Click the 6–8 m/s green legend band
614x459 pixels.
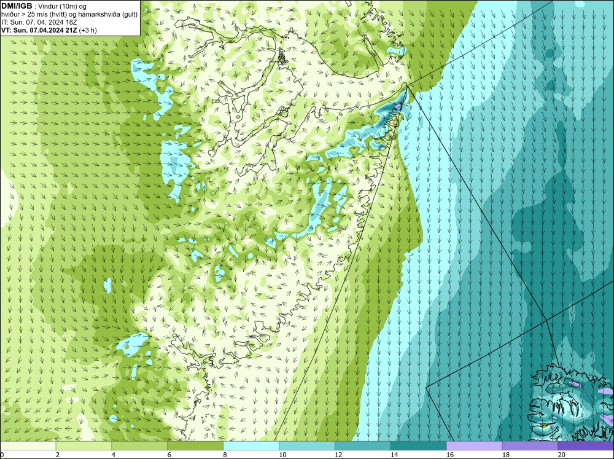point(195,446)
